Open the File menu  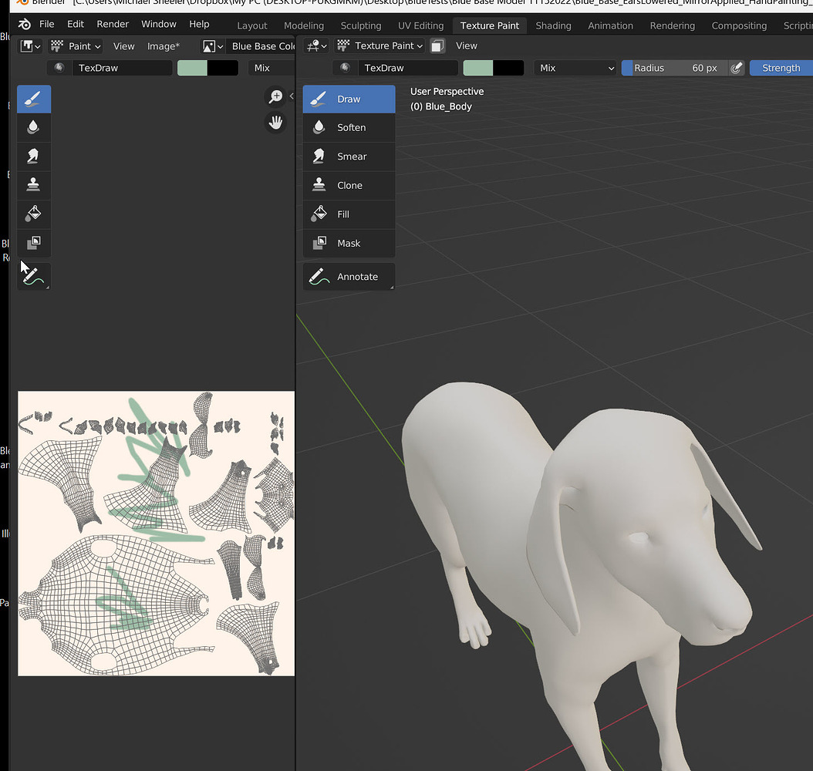coord(46,25)
